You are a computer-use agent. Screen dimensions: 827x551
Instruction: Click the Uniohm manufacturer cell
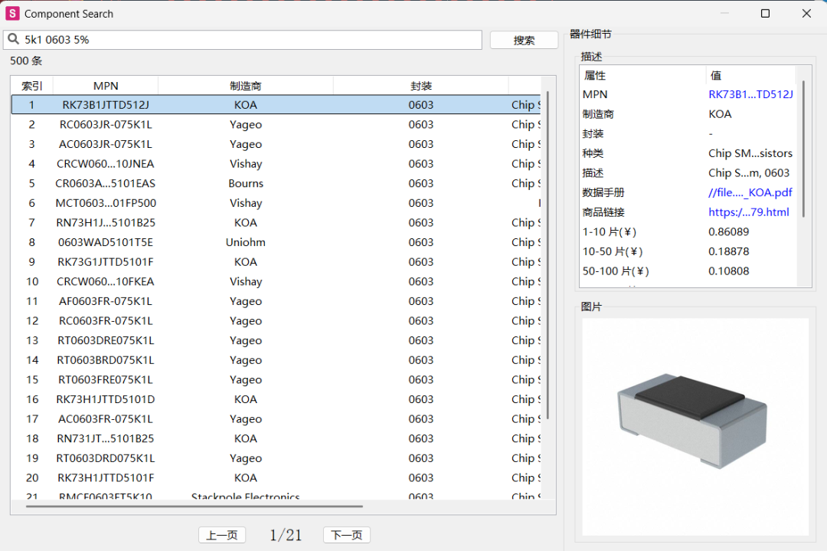[246, 242]
